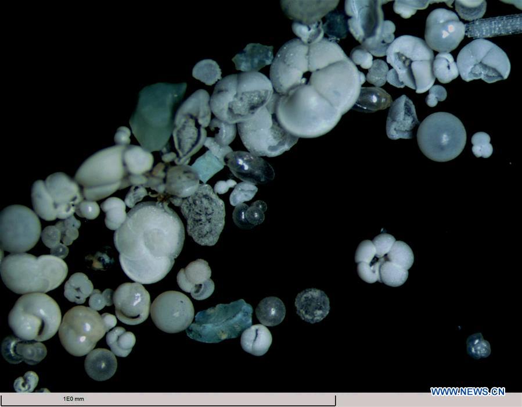Screen dimensions: 522x407
Task: Select the translucent elongated grain near center
Action: click(x=250, y=166)
